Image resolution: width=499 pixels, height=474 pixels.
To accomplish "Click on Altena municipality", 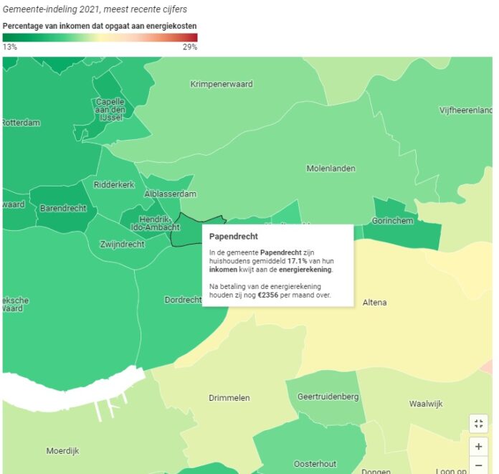I will (374, 302).
